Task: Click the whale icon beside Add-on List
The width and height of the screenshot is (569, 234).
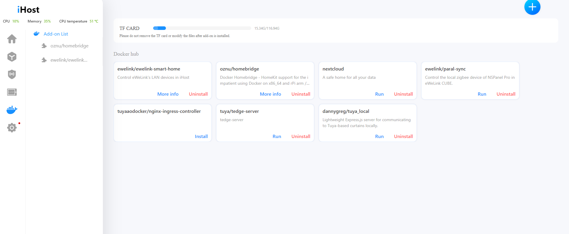Action: [x=37, y=34]
